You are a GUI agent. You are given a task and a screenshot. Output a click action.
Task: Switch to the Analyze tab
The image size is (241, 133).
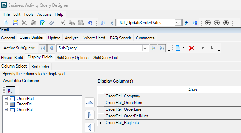click(x=72, y=38)
